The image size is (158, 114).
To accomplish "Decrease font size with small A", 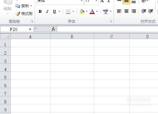I will pyautogui.click(x=109, y=1).
